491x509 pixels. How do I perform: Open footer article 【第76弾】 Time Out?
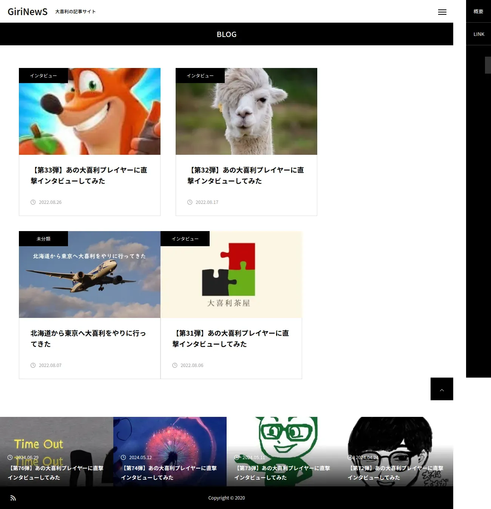(57, 452)
